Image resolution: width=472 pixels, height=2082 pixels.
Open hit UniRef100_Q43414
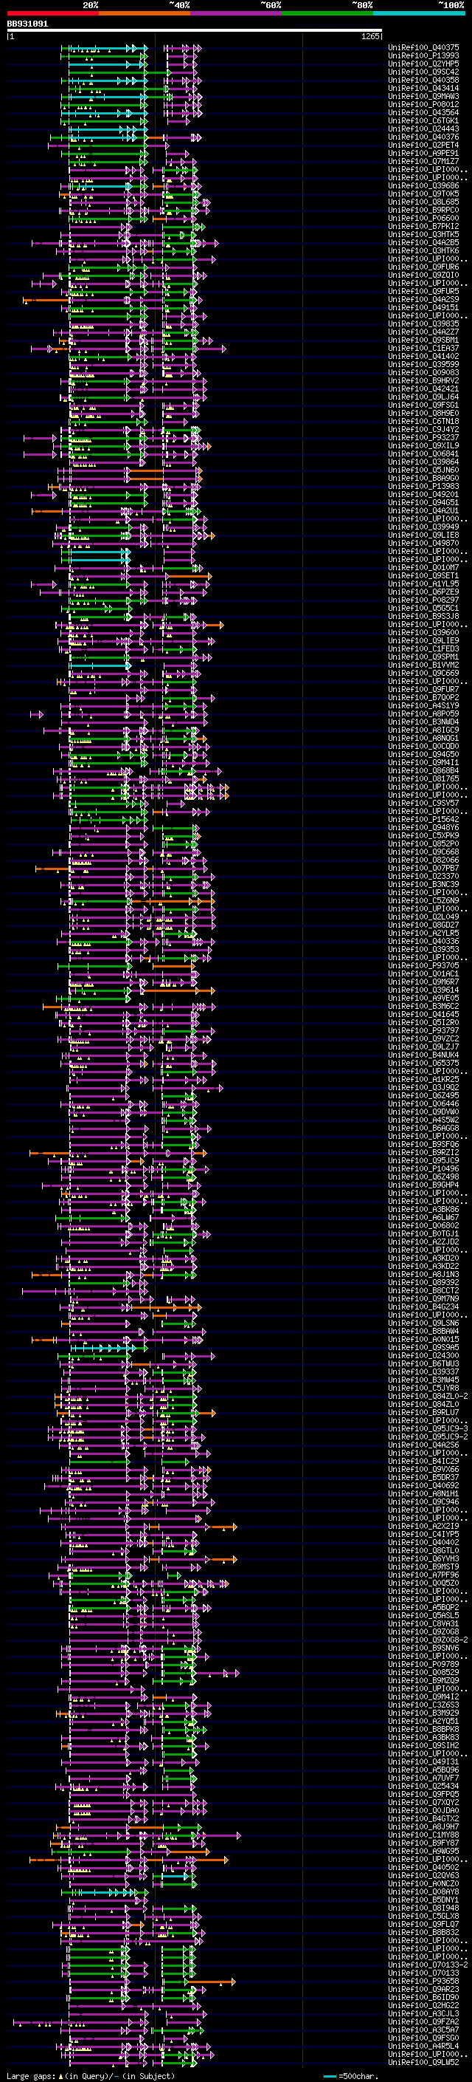click(423, 88)
